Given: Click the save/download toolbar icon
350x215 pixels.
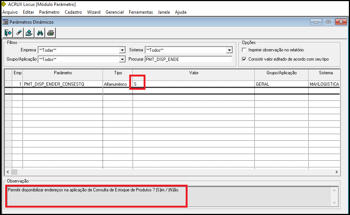Looking at the screenshot, I should (29, 33).
